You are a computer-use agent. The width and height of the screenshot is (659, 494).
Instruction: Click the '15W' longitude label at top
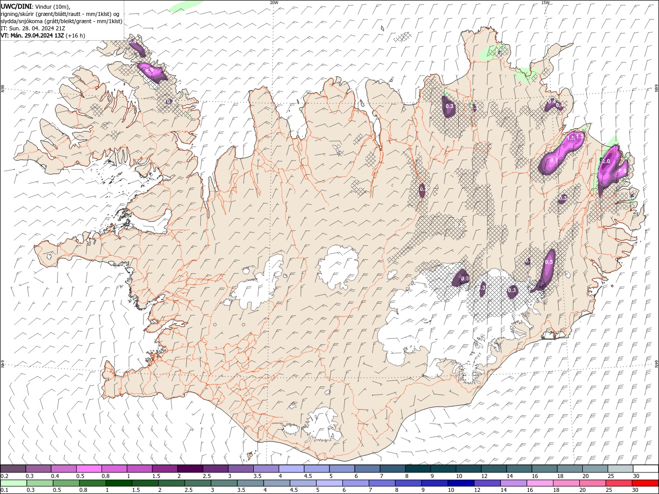pyautogui.click(x=545, y=3)
